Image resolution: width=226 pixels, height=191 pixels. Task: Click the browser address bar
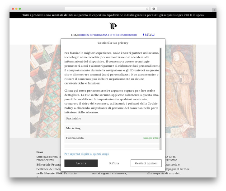pyautogui.click(x=107, y=9)
